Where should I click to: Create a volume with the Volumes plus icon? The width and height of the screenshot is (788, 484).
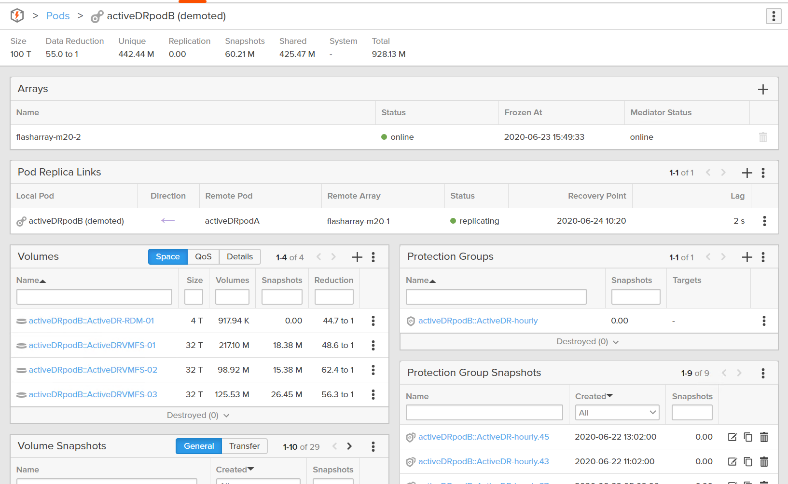[x=357, y=257]
